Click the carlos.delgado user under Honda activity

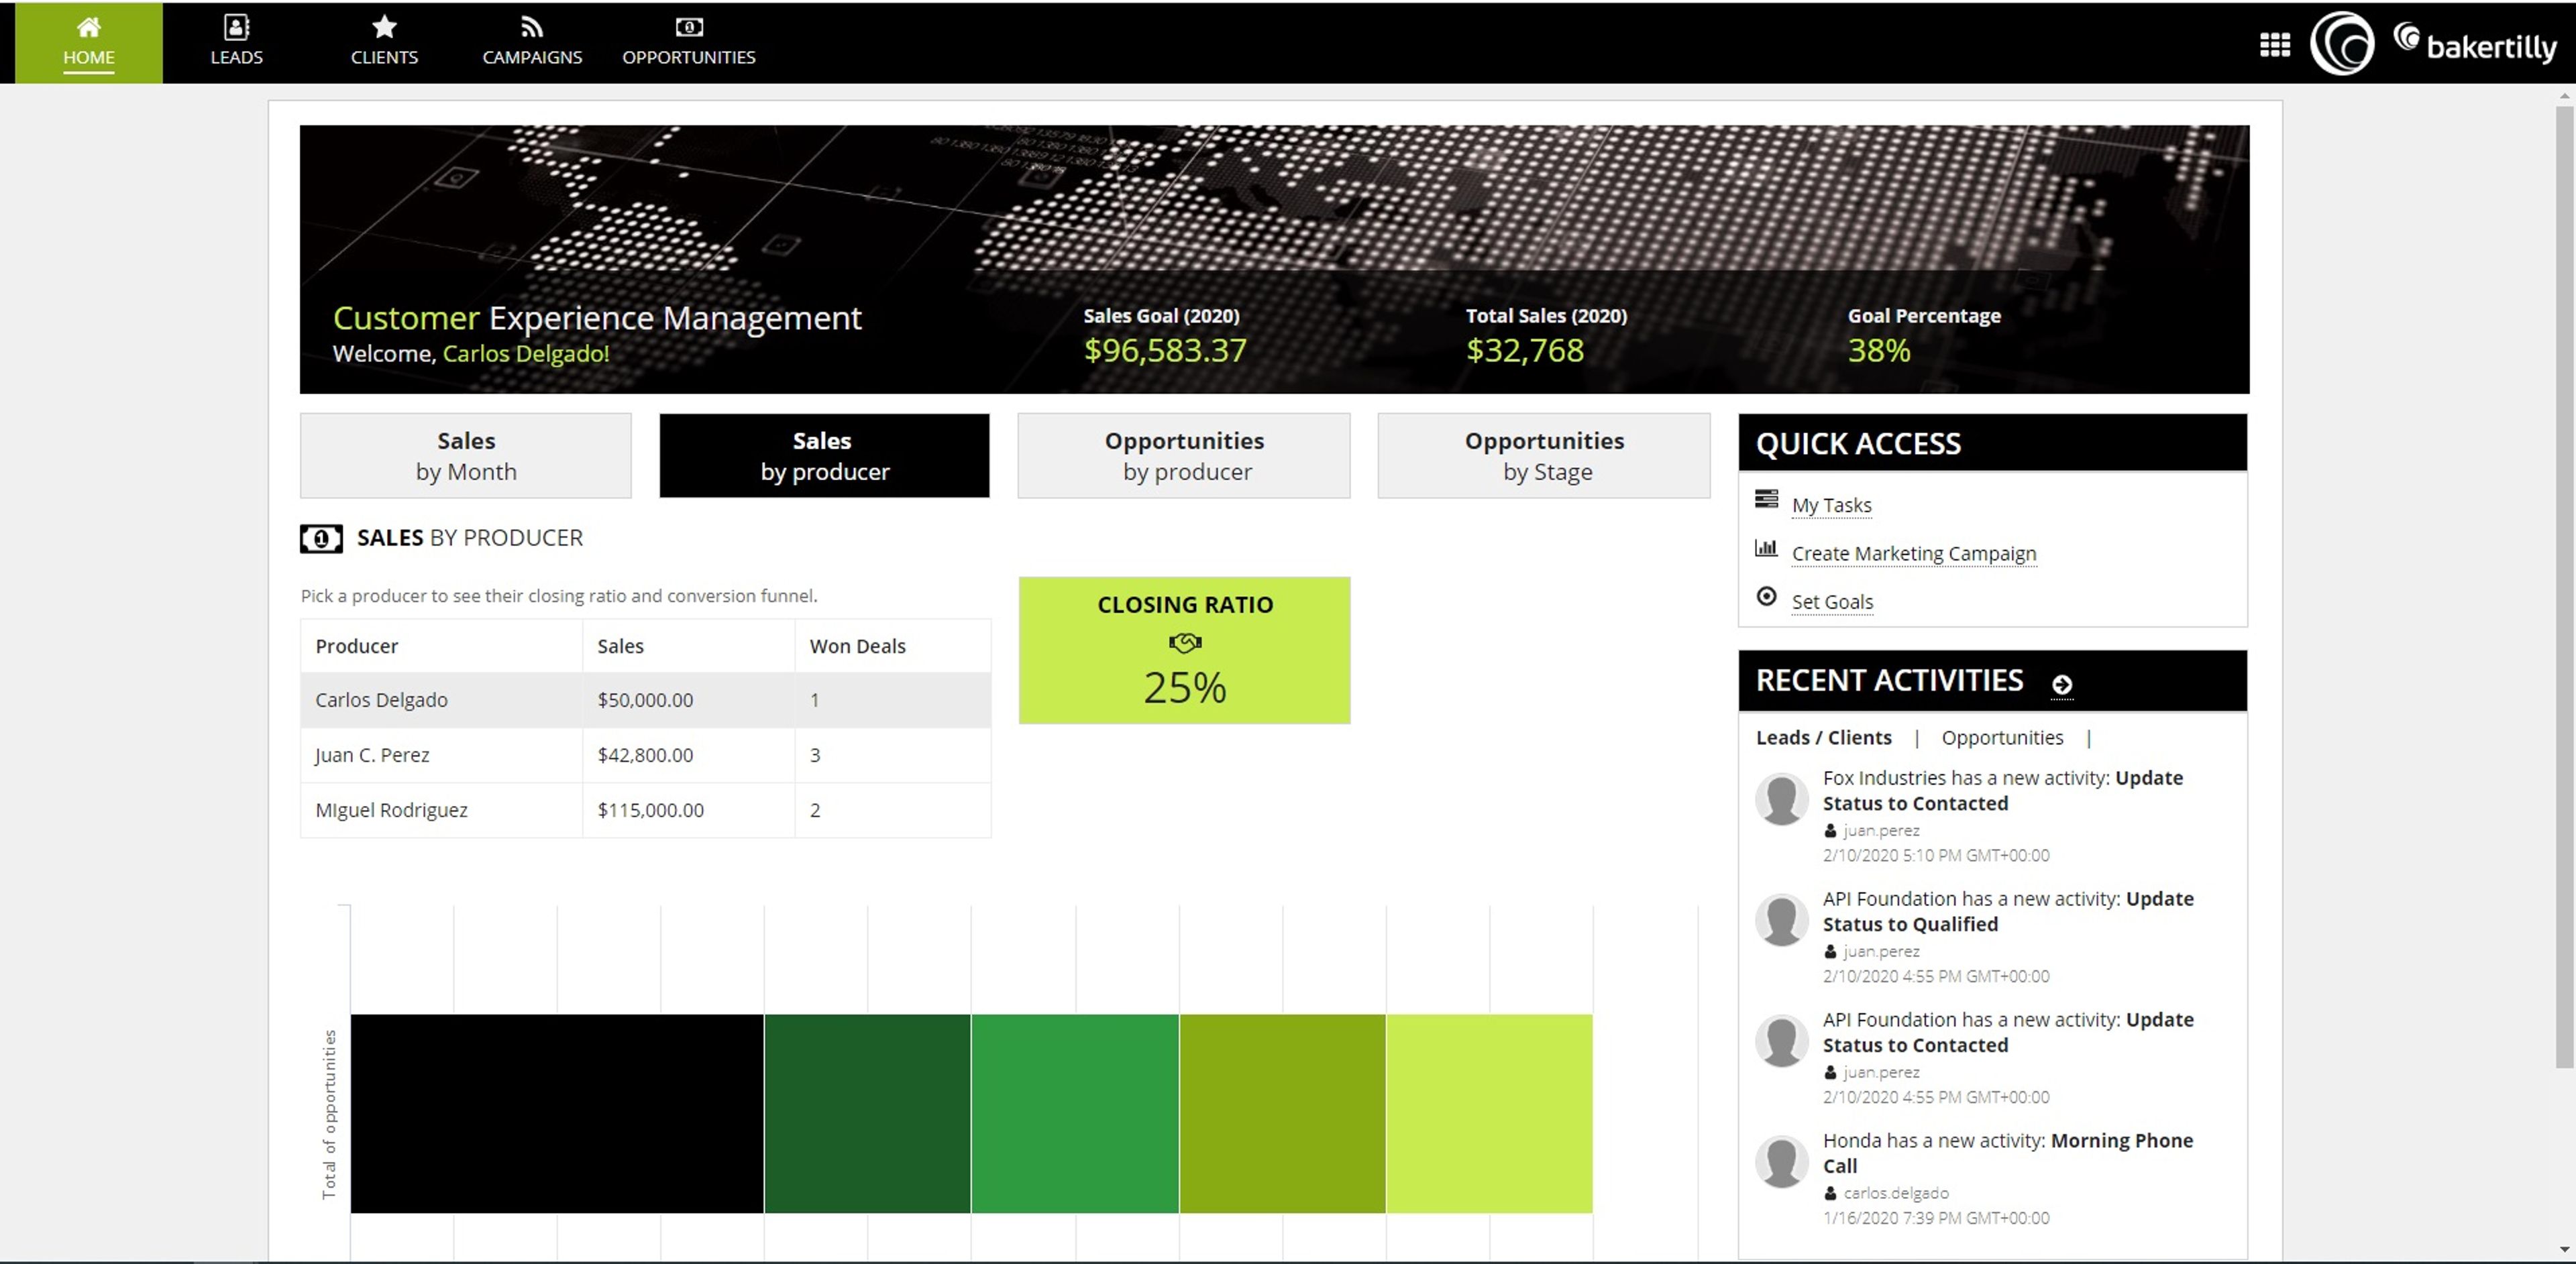(1895, 1193)
